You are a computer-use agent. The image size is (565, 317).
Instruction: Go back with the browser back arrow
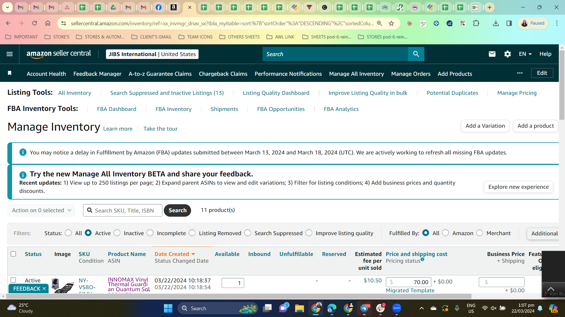pyautogui.click(x=8, y=23)
